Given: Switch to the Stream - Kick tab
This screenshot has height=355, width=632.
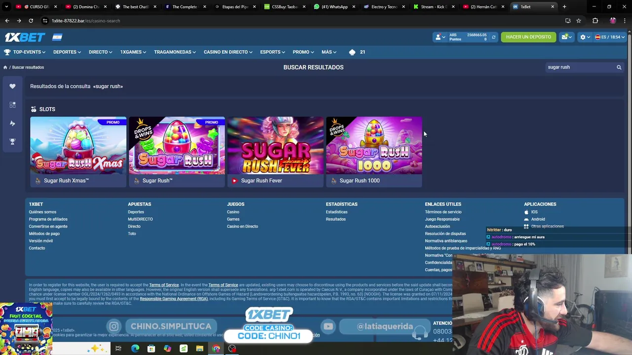Looking at the screenshot, I should pyautogui.click(x=434, y=7).
